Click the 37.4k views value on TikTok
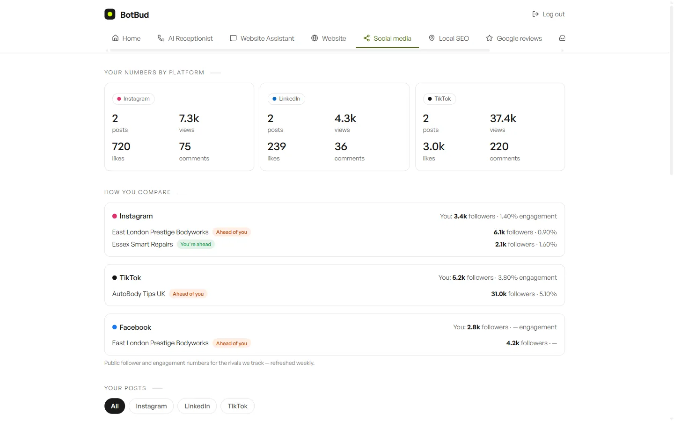The width and height of the screenshot is (674, 421). click(503, 118)
